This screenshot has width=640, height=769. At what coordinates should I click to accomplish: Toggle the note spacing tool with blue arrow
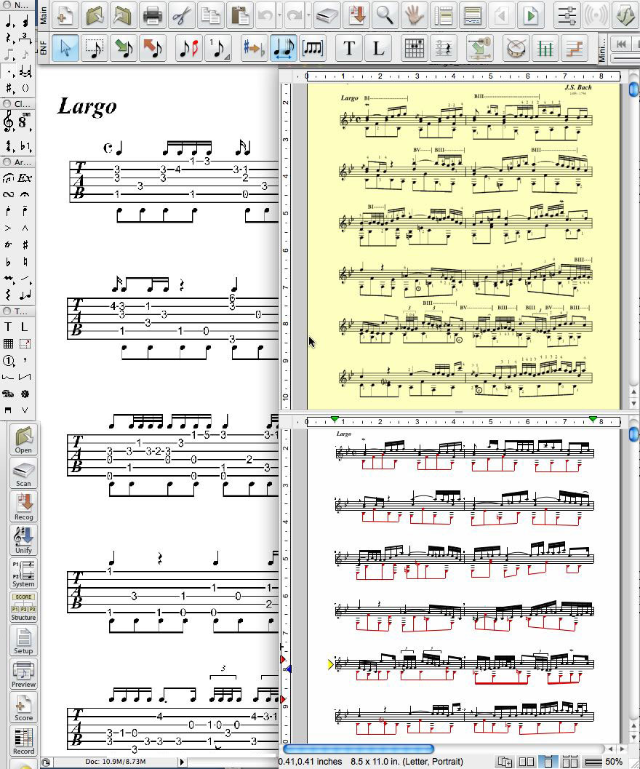point(283,48)
